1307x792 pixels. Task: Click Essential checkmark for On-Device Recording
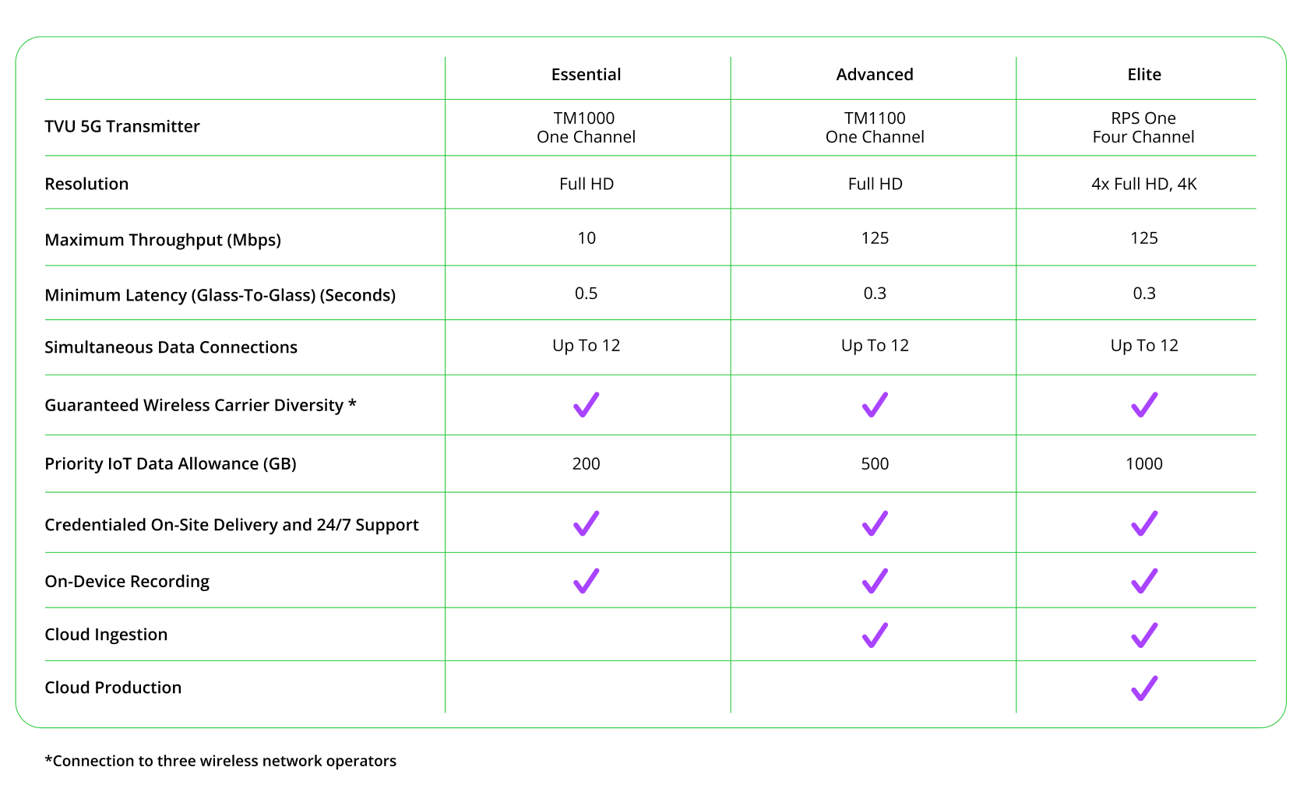586,581
